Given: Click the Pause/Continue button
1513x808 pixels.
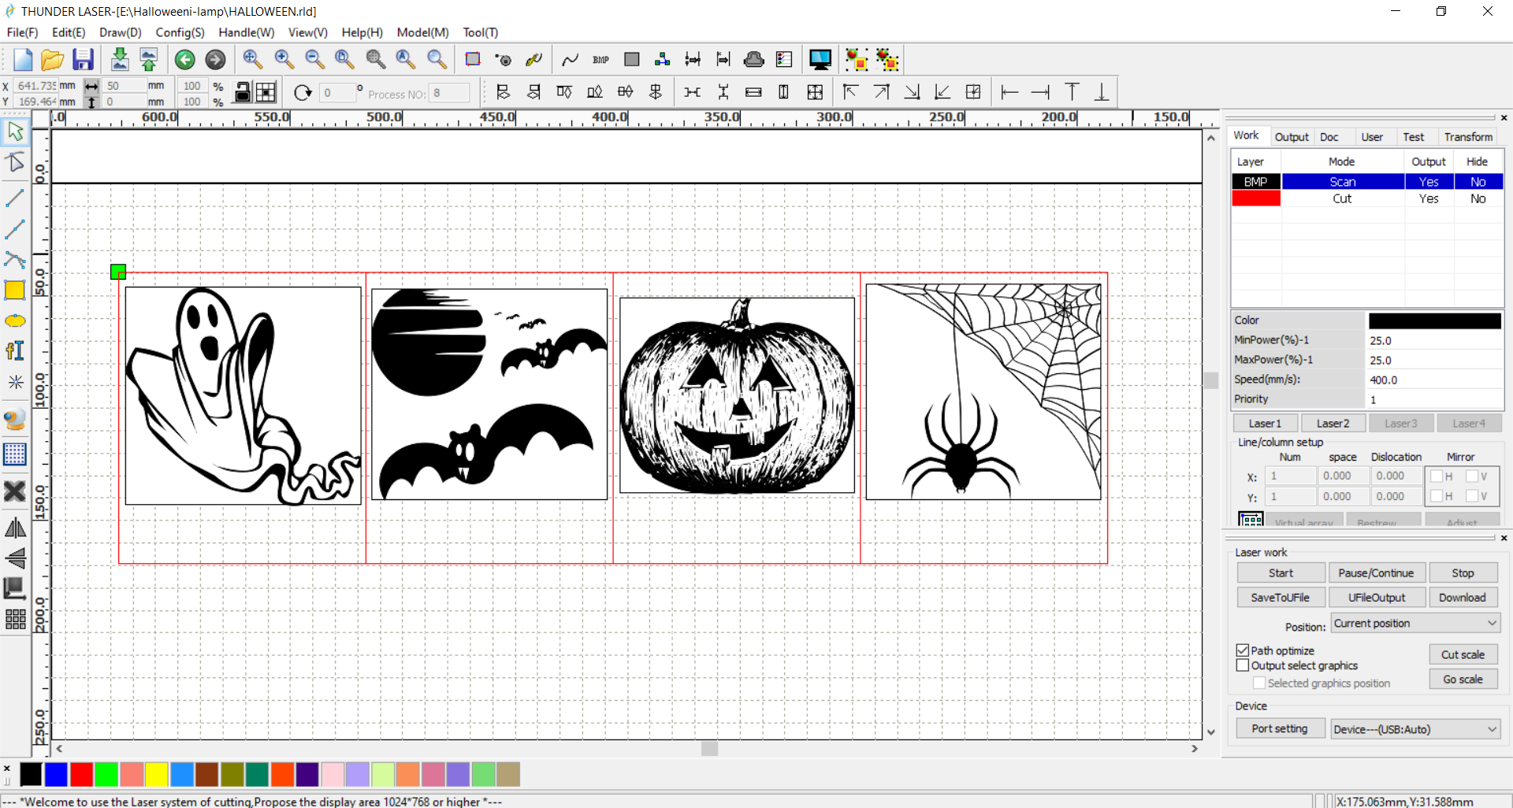Looking at the screenshot, I should coord(1376,573).
